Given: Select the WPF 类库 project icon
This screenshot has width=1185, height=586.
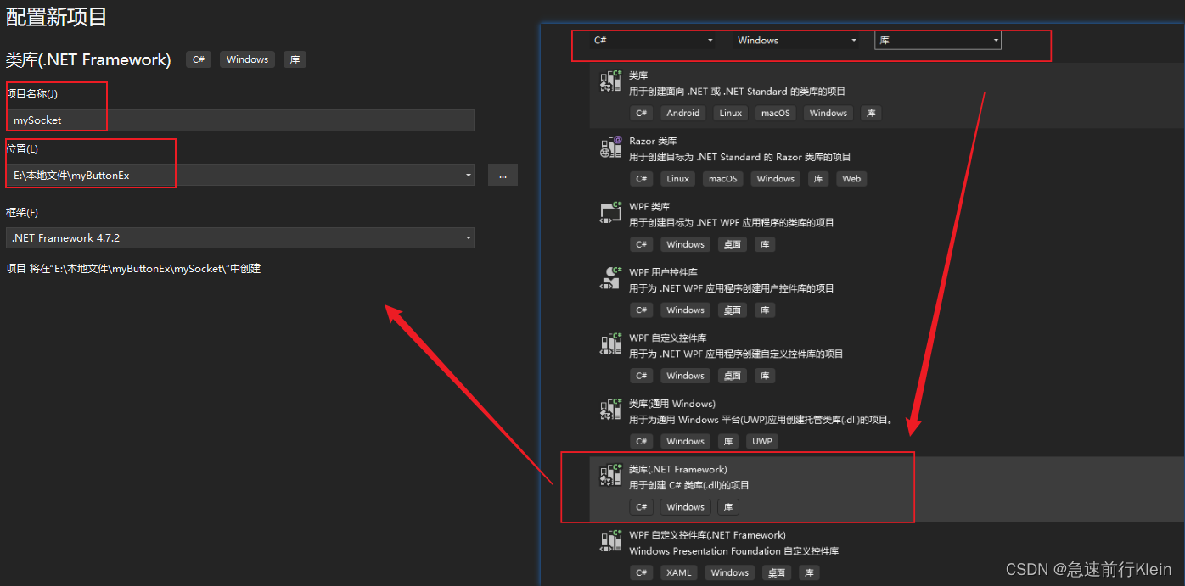Looking at the screenshot, I should [x=609, y=214].
